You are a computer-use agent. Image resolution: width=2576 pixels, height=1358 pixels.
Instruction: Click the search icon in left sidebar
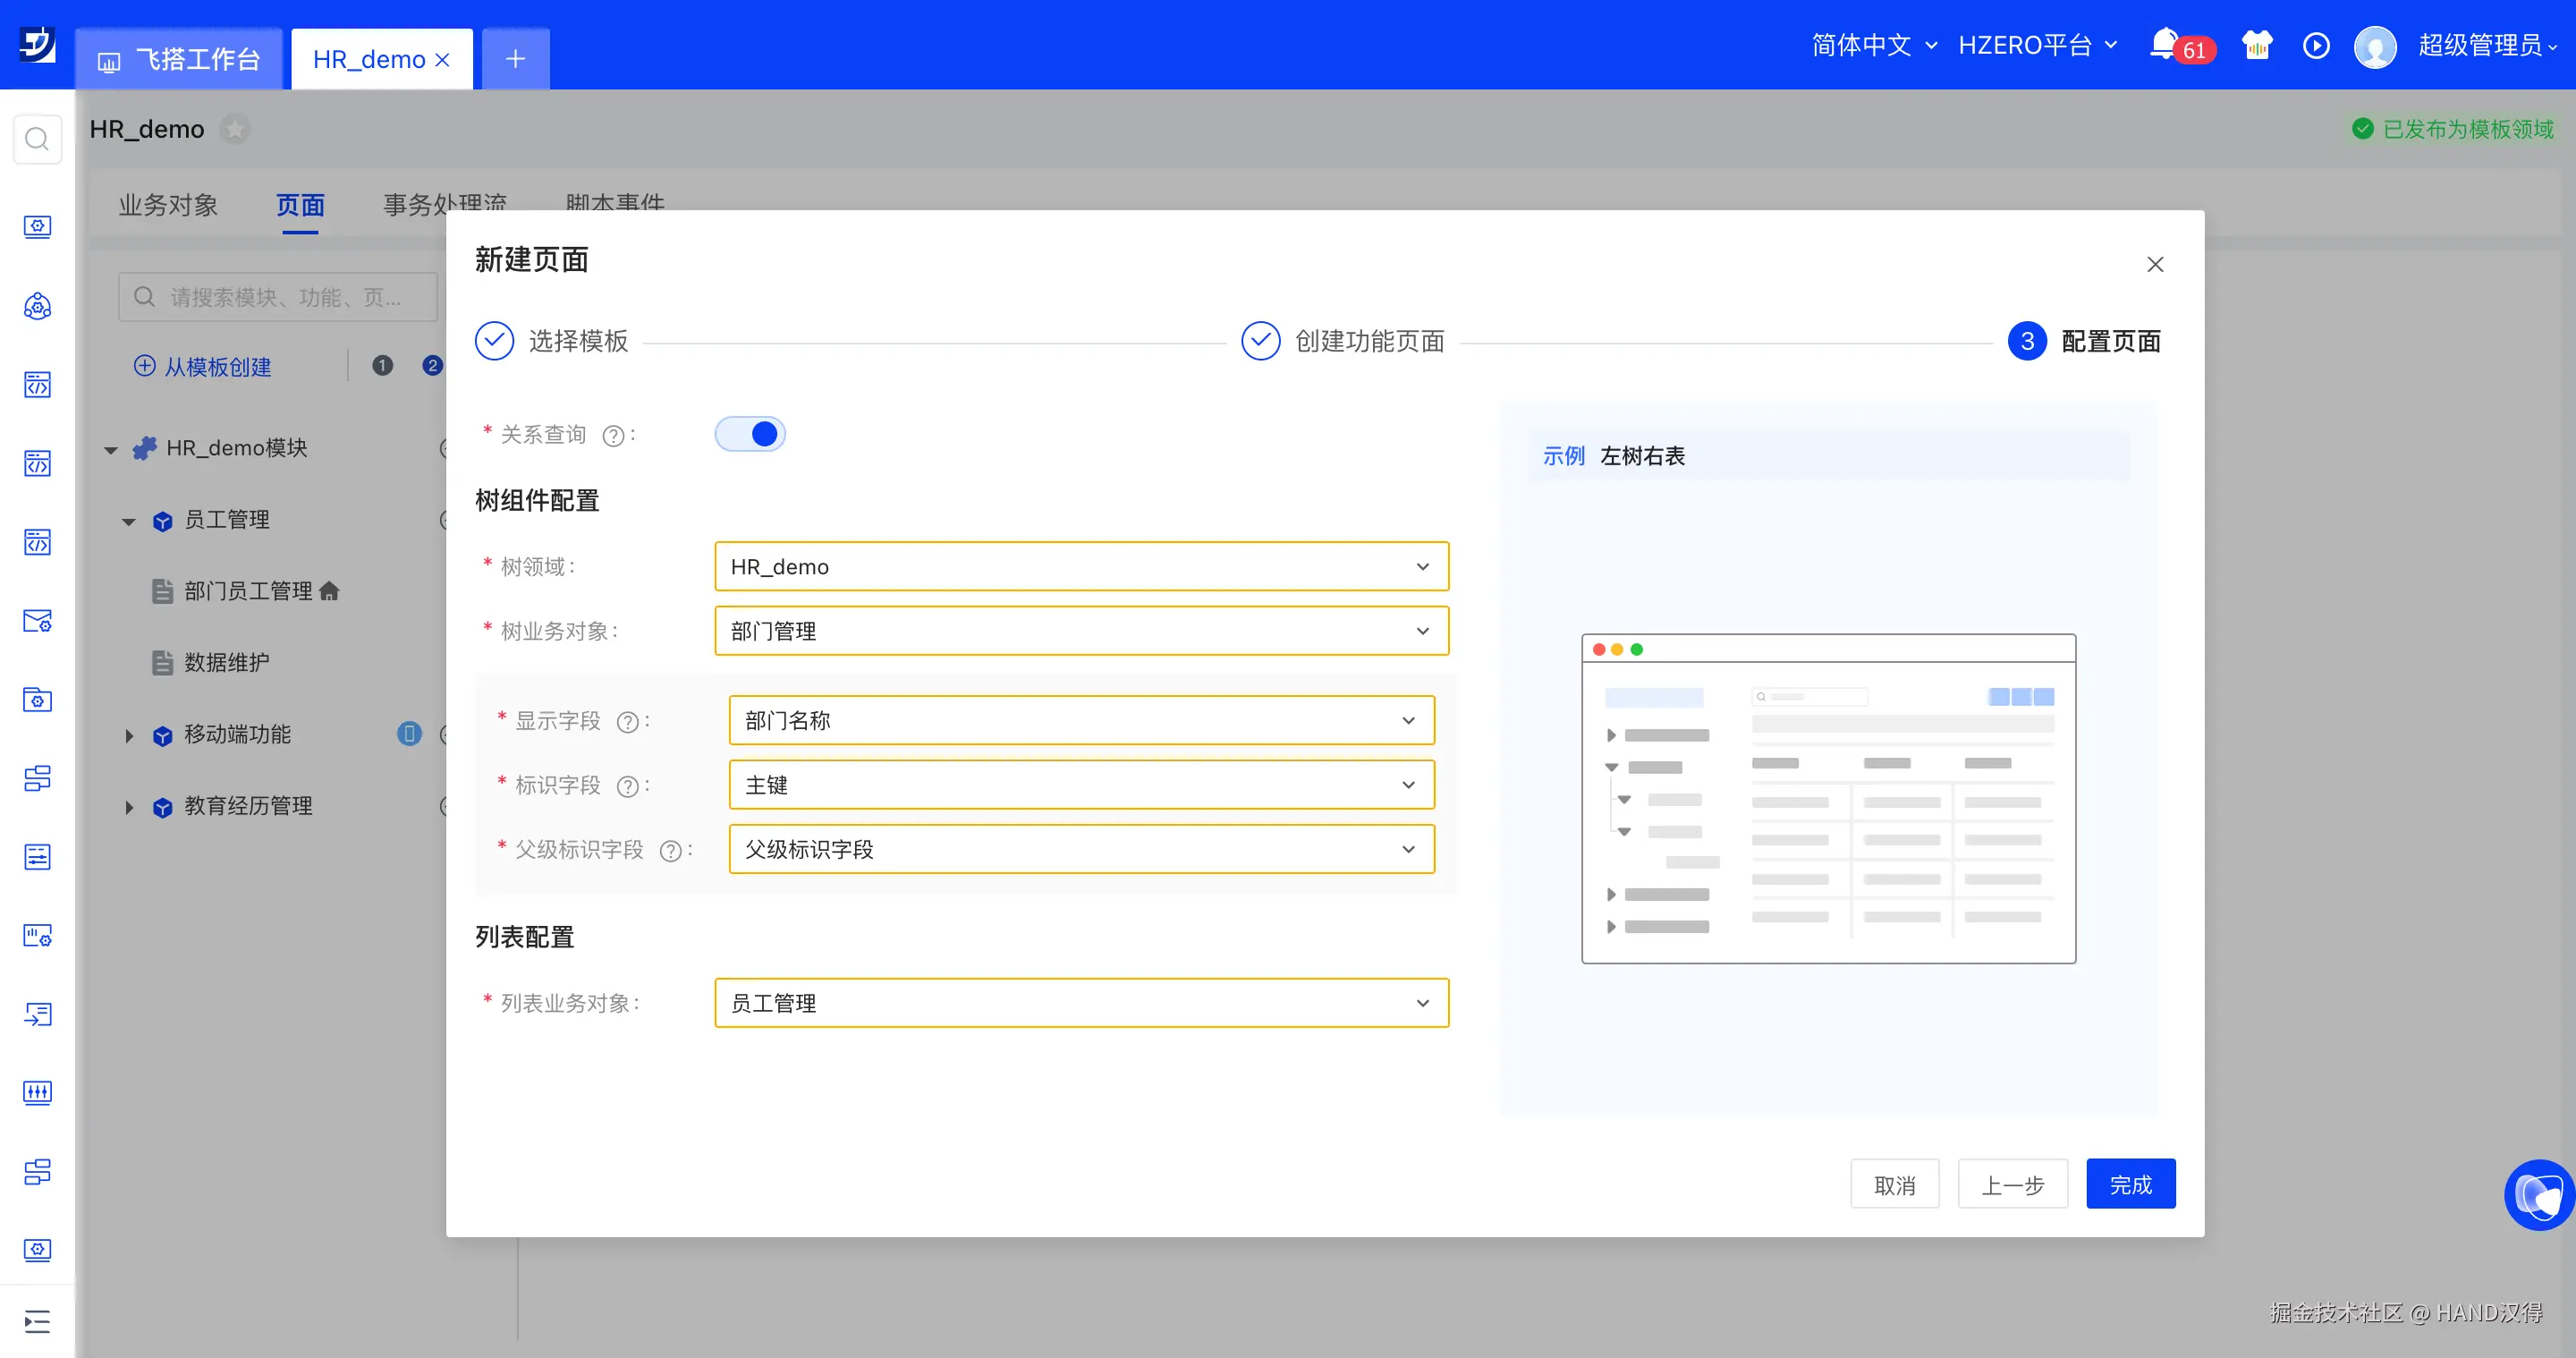pos(37,139)
